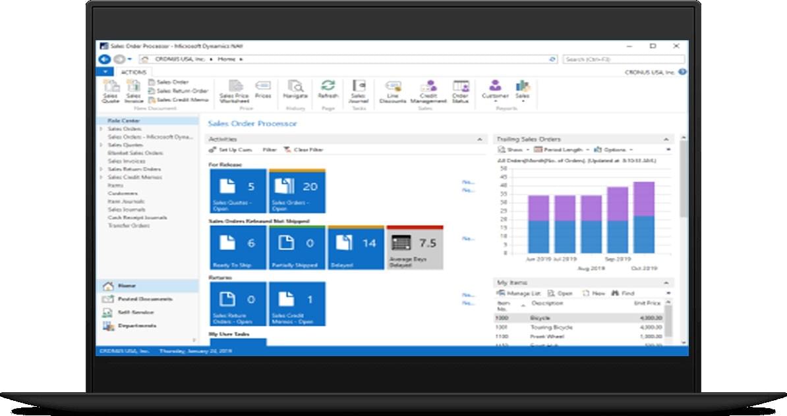Open the chart Options dropdown
The image size is (787, 416).
click(614, 150)
